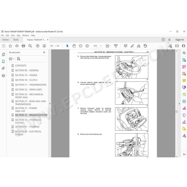Open right-pane search tool icon

pos(184,53)
